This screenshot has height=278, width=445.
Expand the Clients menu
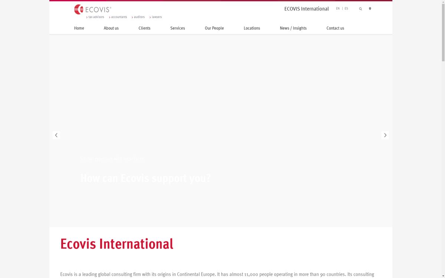point(144,28)
